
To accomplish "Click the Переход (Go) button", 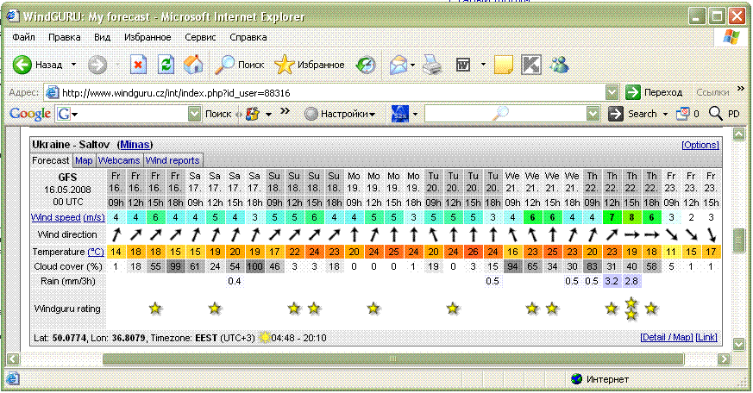I will tap(654, 92).
